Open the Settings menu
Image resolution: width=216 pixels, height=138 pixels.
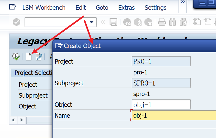click(155, 8)
